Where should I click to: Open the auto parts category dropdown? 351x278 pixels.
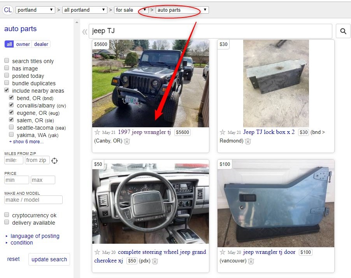pyautogui.click(x=182, y=10)
